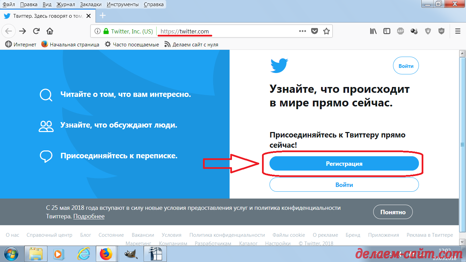The image size is (466, 262).
Task: Click the Регистрация button
Action: (x=344, y=164)
